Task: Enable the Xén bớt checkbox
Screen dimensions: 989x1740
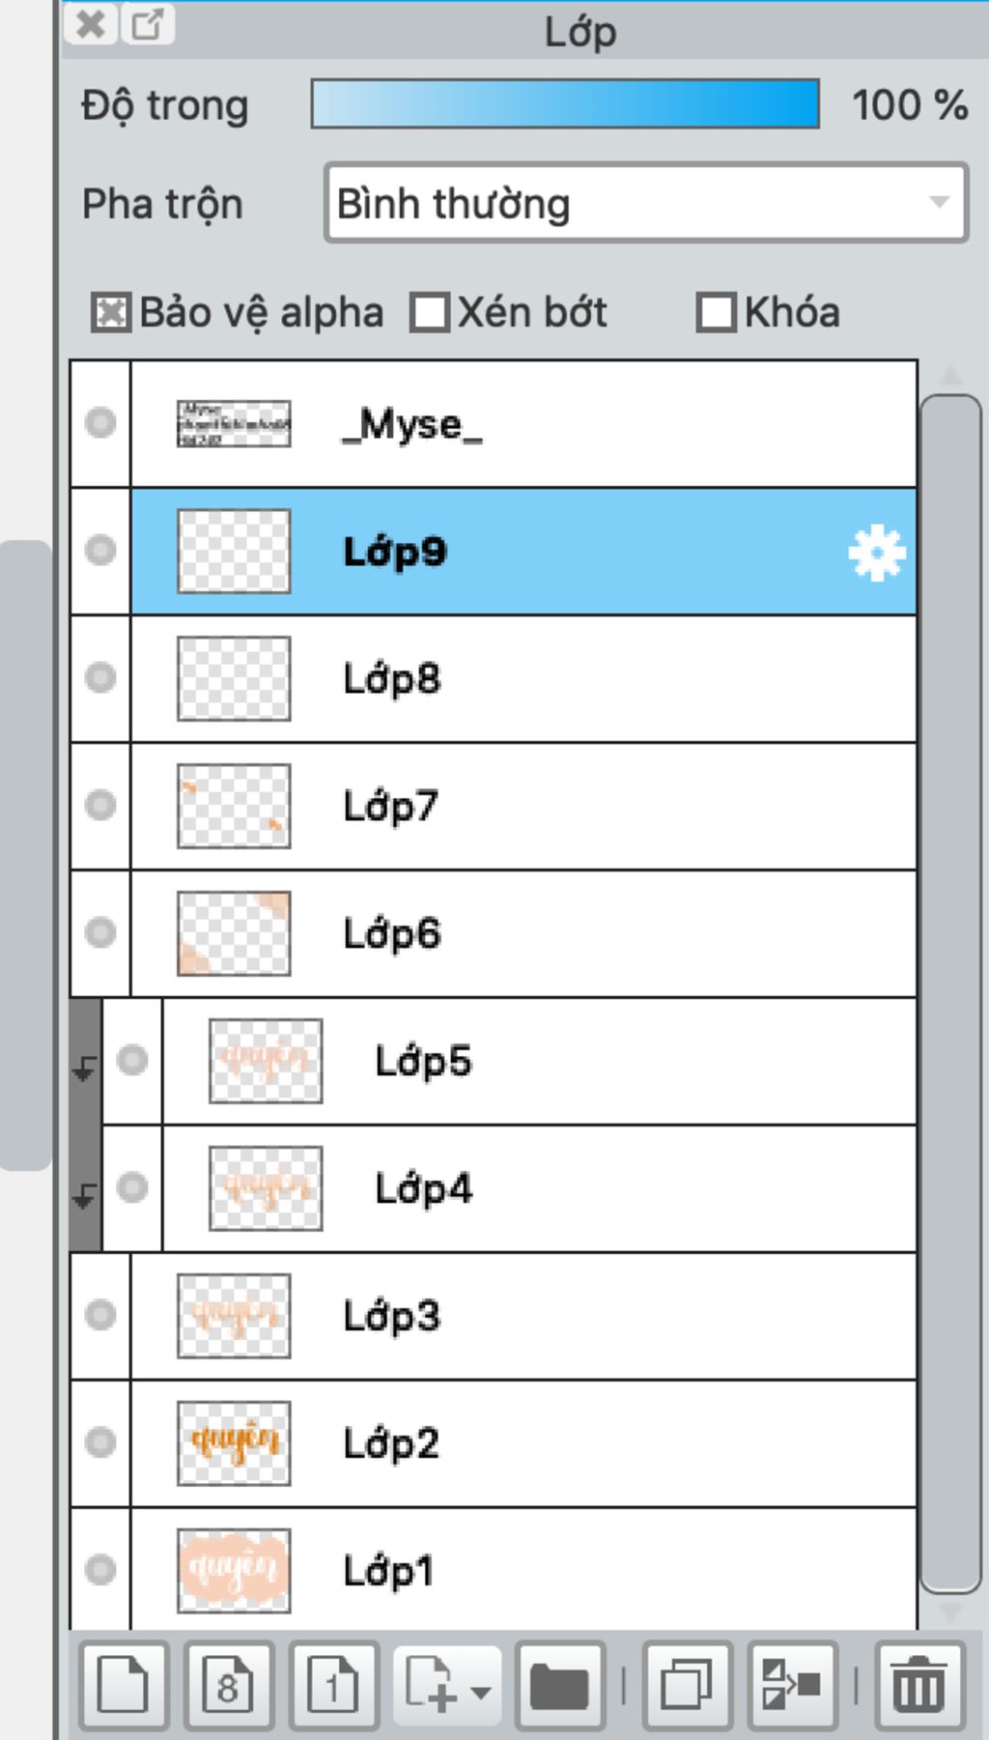Action: pyautogui.click(x=430, y=313)
